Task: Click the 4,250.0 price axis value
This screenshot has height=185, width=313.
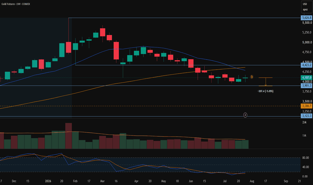Action: (307, 72)
